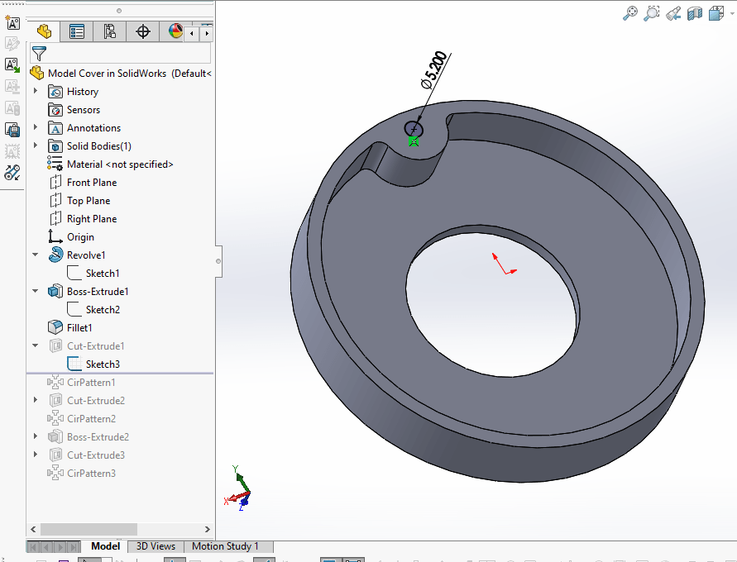The width and height of the screenshot is (737, 562).
Task: Open the DimXpertManager crosshair tab
Action: tap(142, 31)
